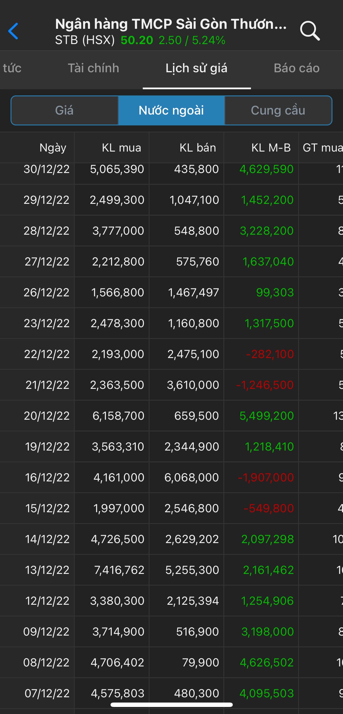Select the Giá segment

pyautogui.click(x=64, y=110)
